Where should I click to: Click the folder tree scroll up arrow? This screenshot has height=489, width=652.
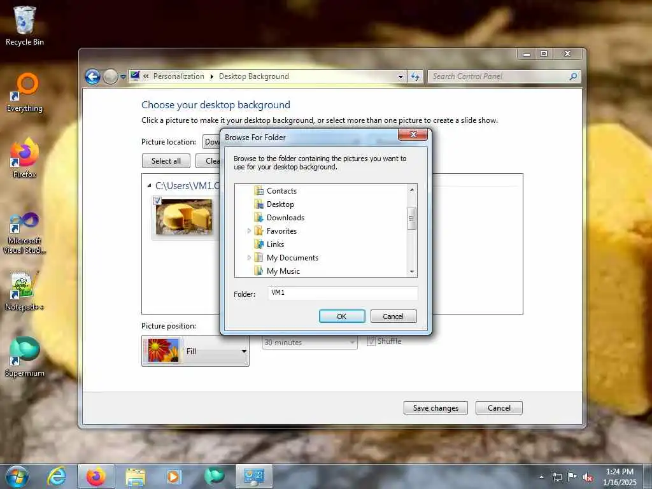412,190
